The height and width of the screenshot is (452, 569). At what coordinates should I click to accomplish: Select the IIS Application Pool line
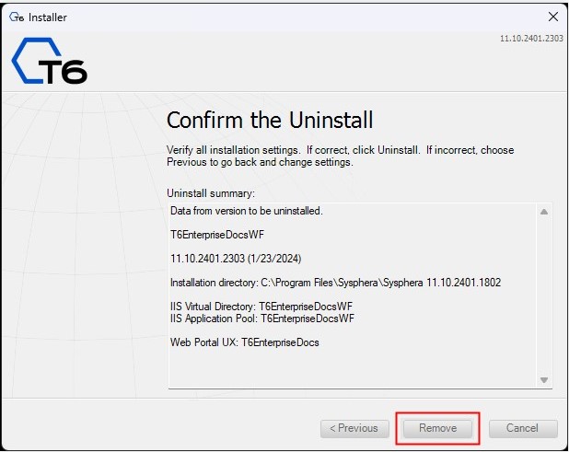262,319
